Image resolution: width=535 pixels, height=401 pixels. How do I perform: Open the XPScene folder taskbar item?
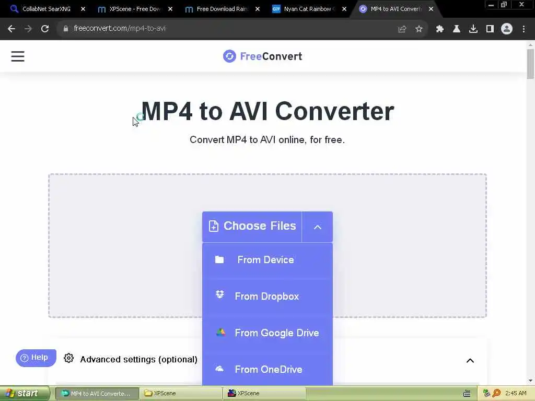[181, 394]
